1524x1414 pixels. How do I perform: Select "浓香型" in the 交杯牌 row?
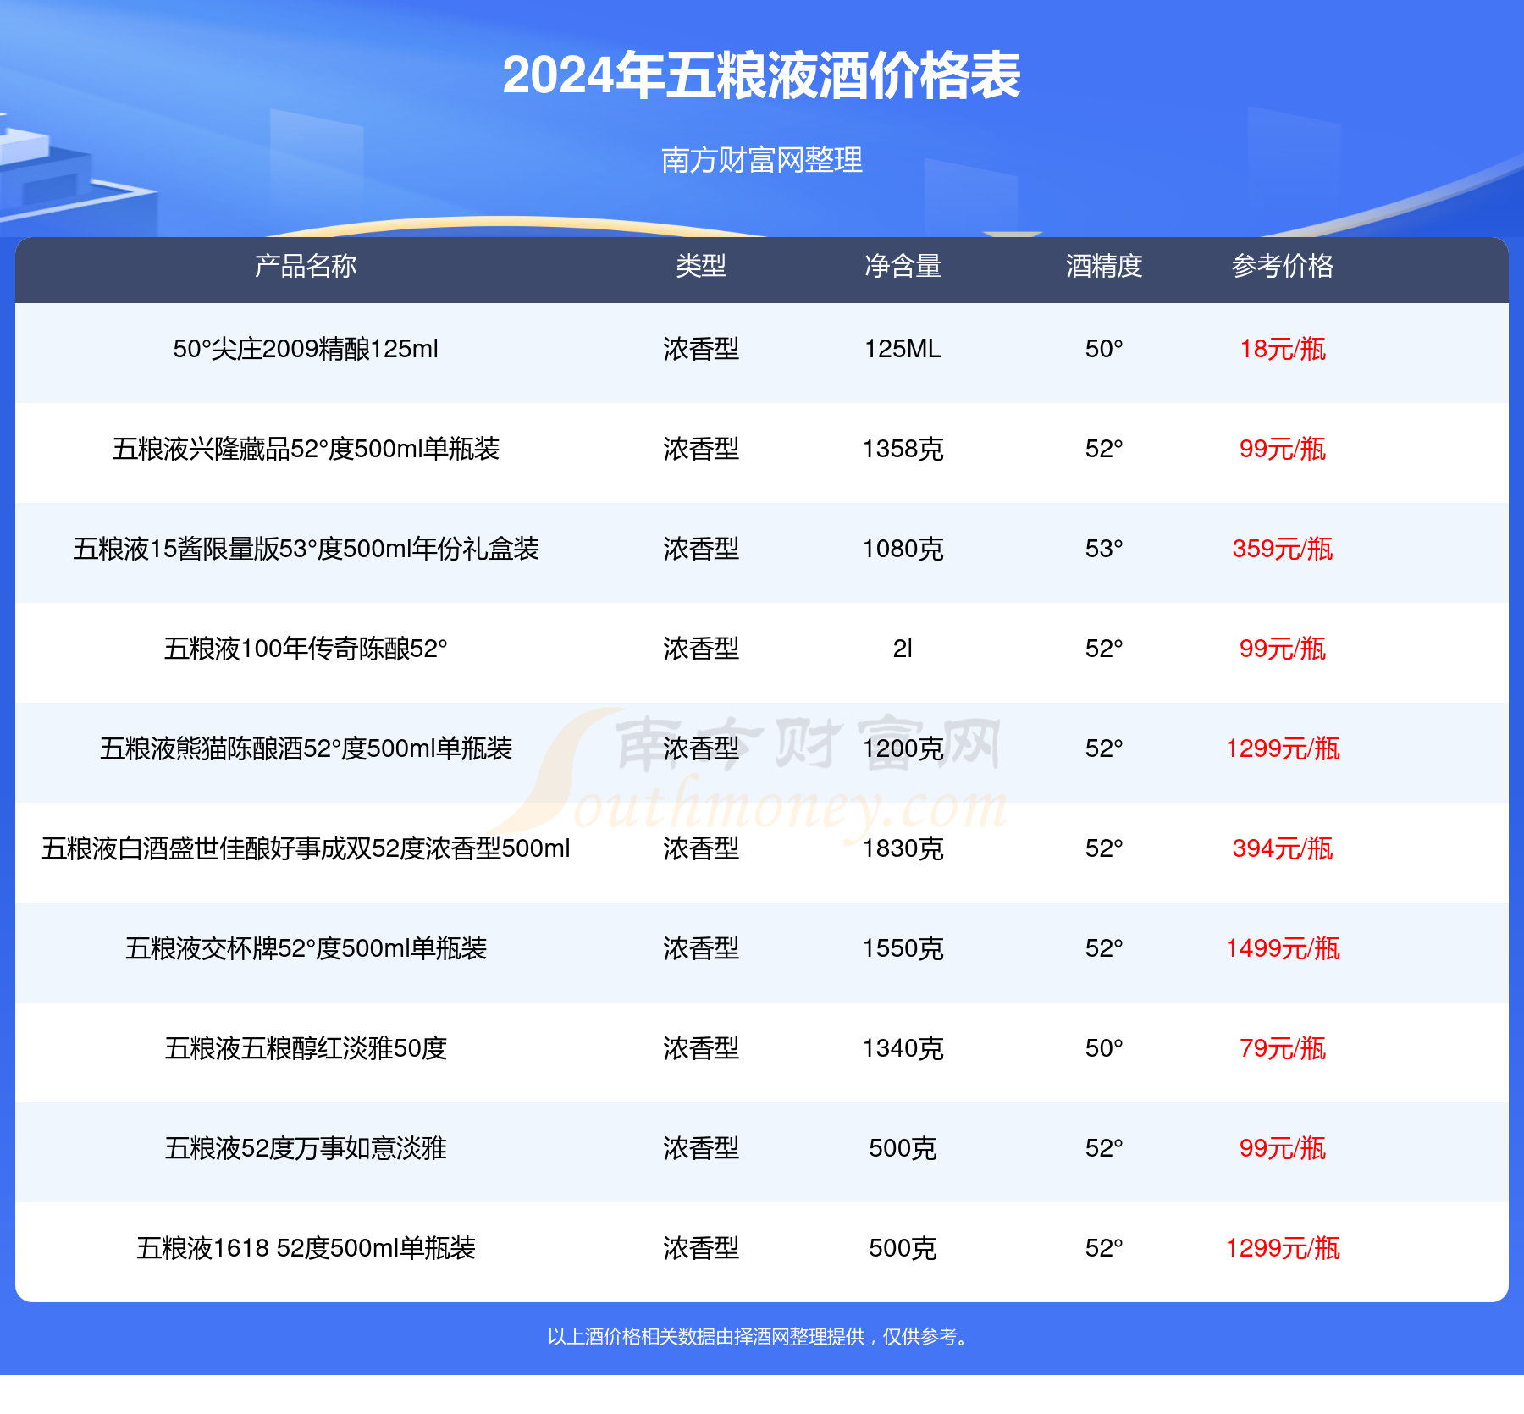[701, 948]
